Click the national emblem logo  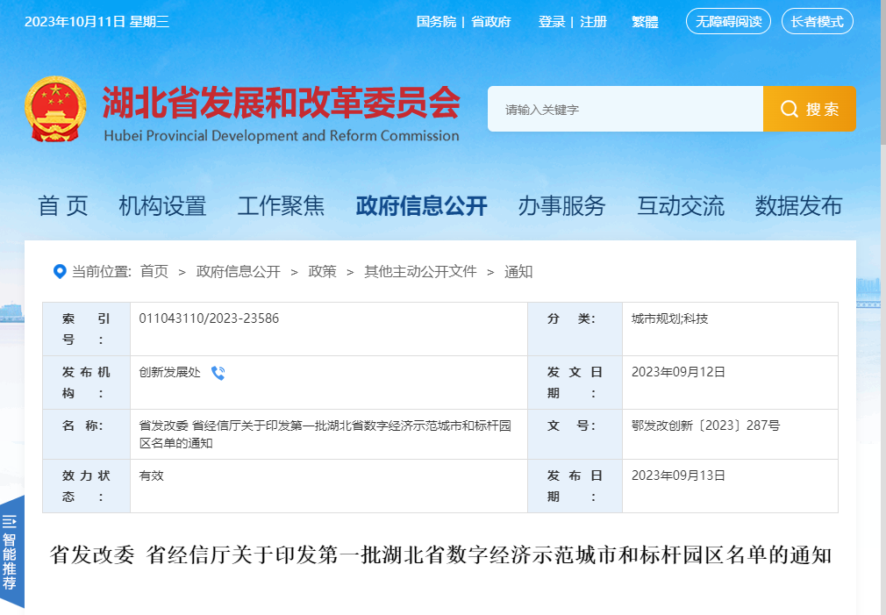click(55, 109)
